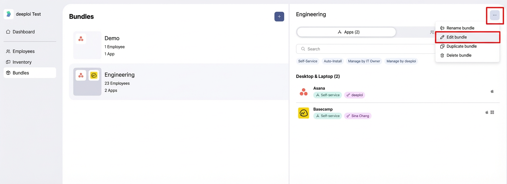
Task: Filter apps by Manage by deeploi
Action: click(401, 61)
